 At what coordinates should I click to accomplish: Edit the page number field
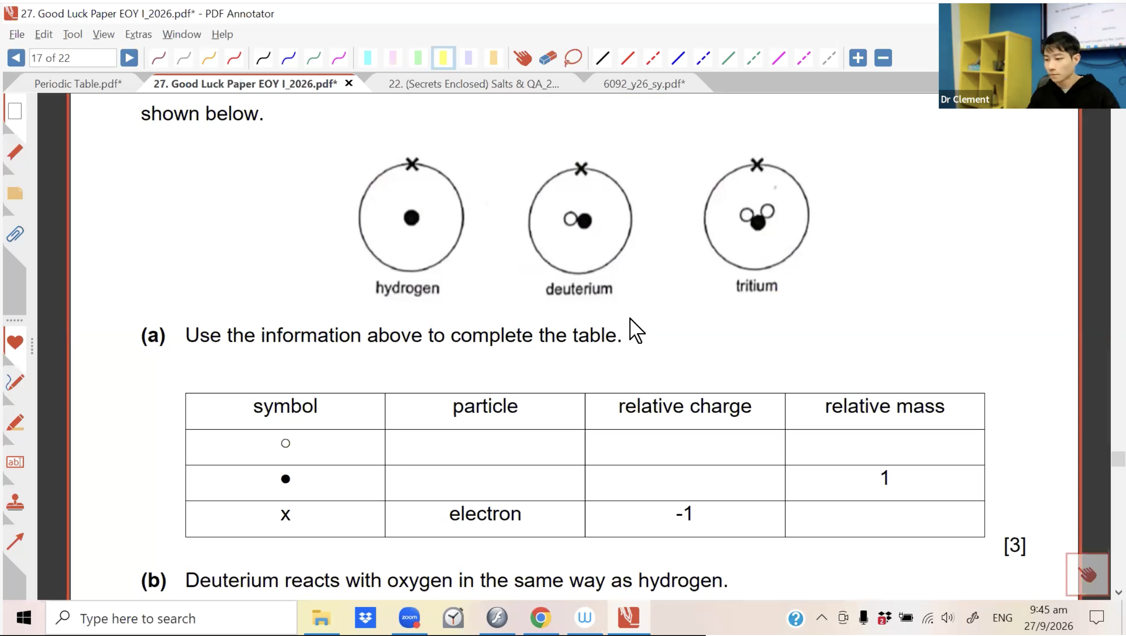coord(73,58)
